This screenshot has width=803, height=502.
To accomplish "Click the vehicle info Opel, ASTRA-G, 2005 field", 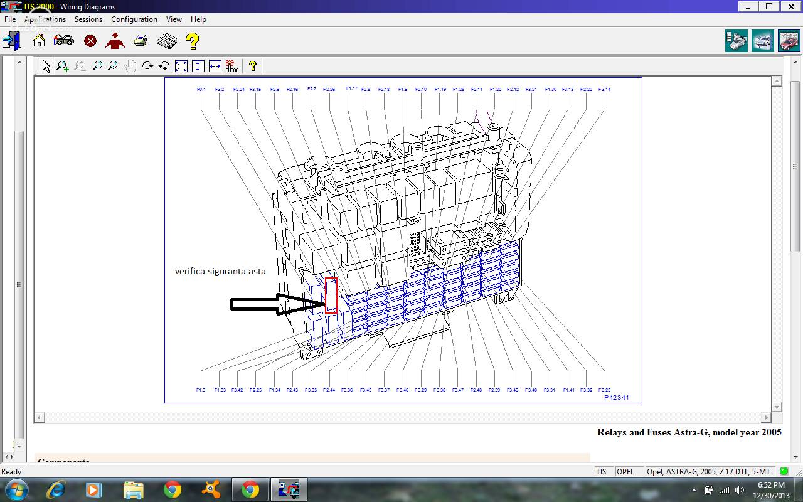I will tap(711, 472).
